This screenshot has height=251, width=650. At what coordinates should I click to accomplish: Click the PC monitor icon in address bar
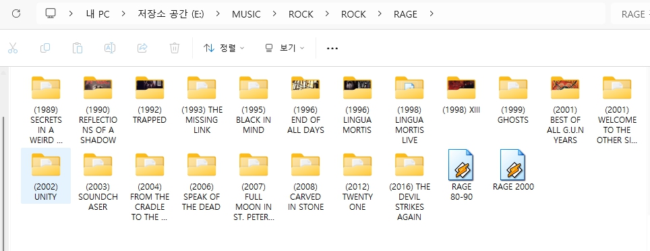[x=51, y=13]
